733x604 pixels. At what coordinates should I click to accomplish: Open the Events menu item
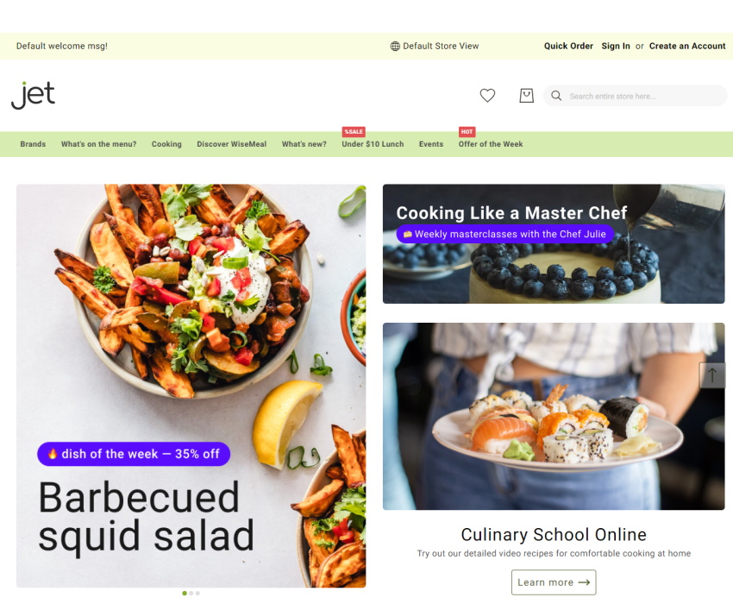[431, 144]
